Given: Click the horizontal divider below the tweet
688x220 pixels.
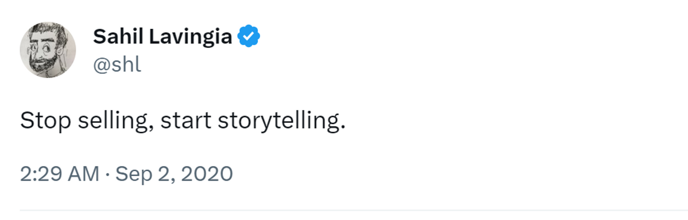Looking at the screenshot, I should (x=344, y=210).
